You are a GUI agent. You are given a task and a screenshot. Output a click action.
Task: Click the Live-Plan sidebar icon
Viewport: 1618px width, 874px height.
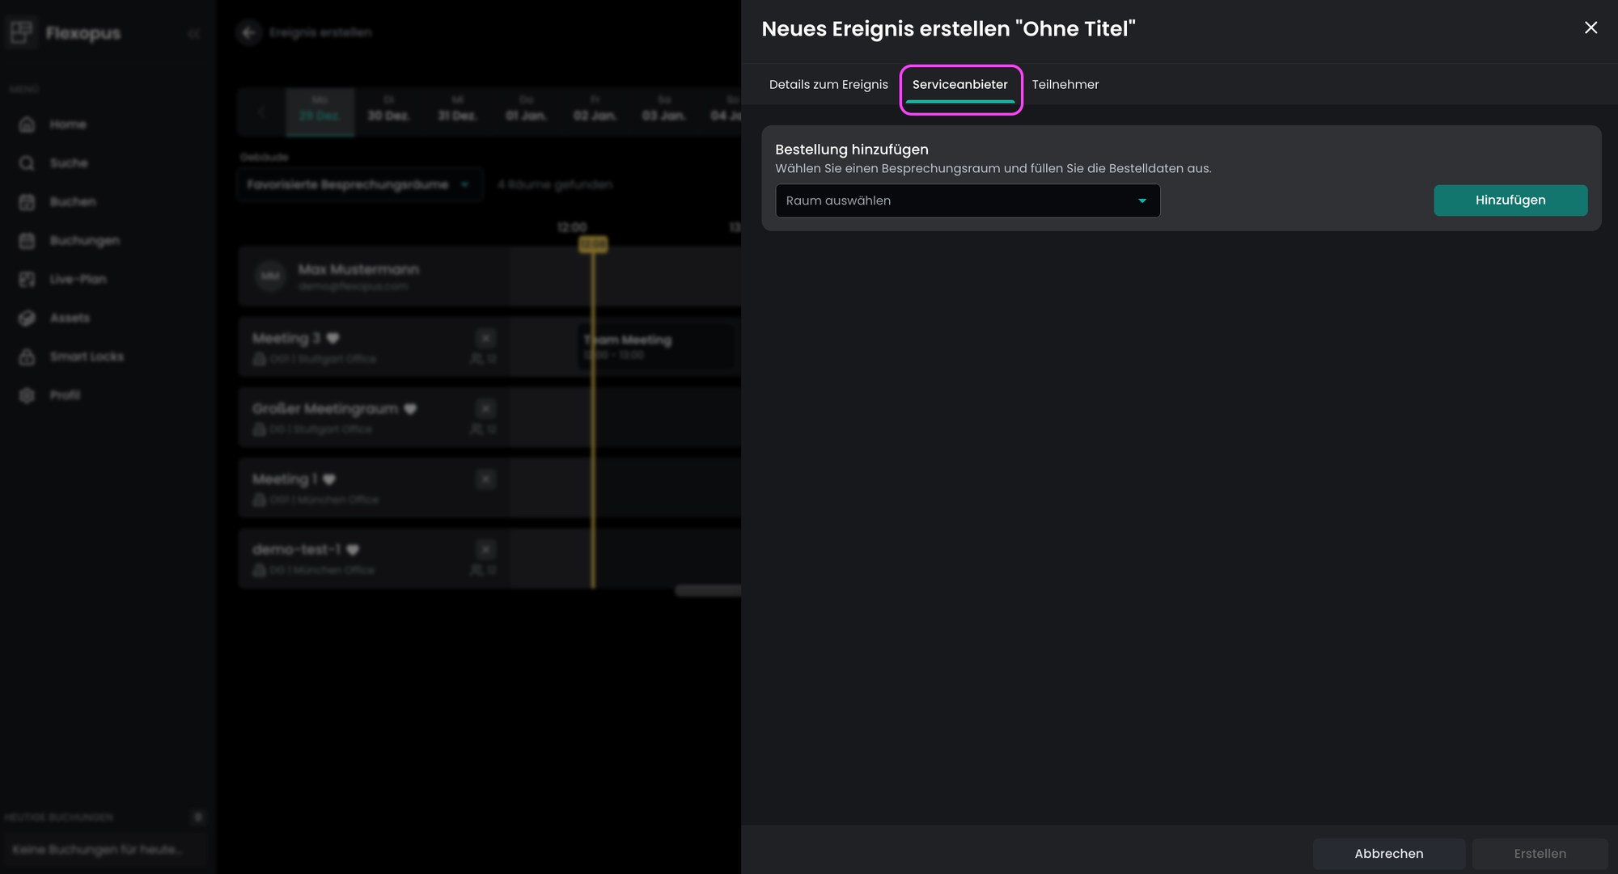click(27, 279)
